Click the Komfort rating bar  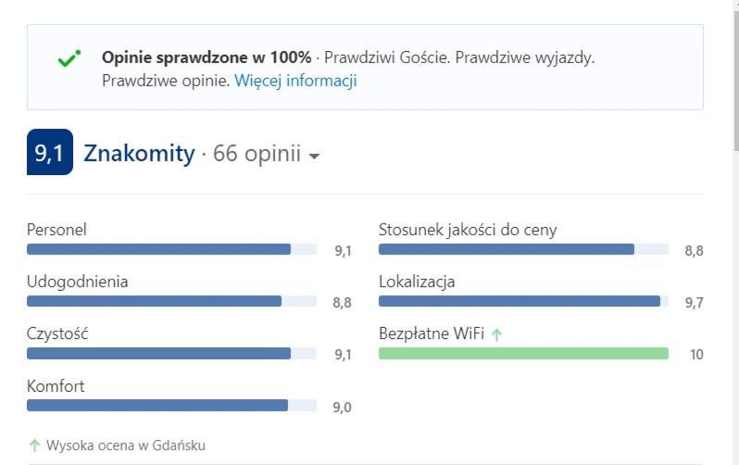(x=171, y=405)
